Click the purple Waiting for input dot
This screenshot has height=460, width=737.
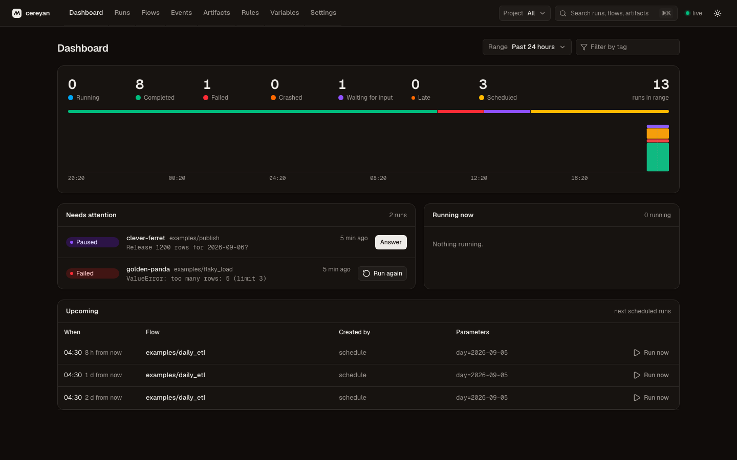click(341, 98)
